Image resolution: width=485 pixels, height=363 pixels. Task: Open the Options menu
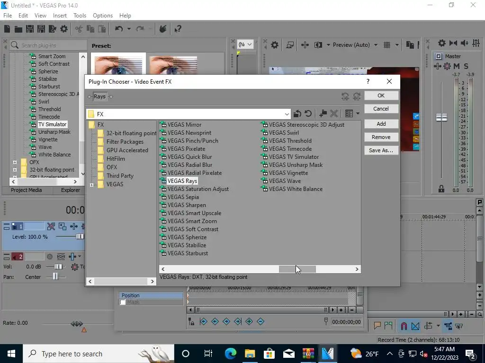point(103,16)
